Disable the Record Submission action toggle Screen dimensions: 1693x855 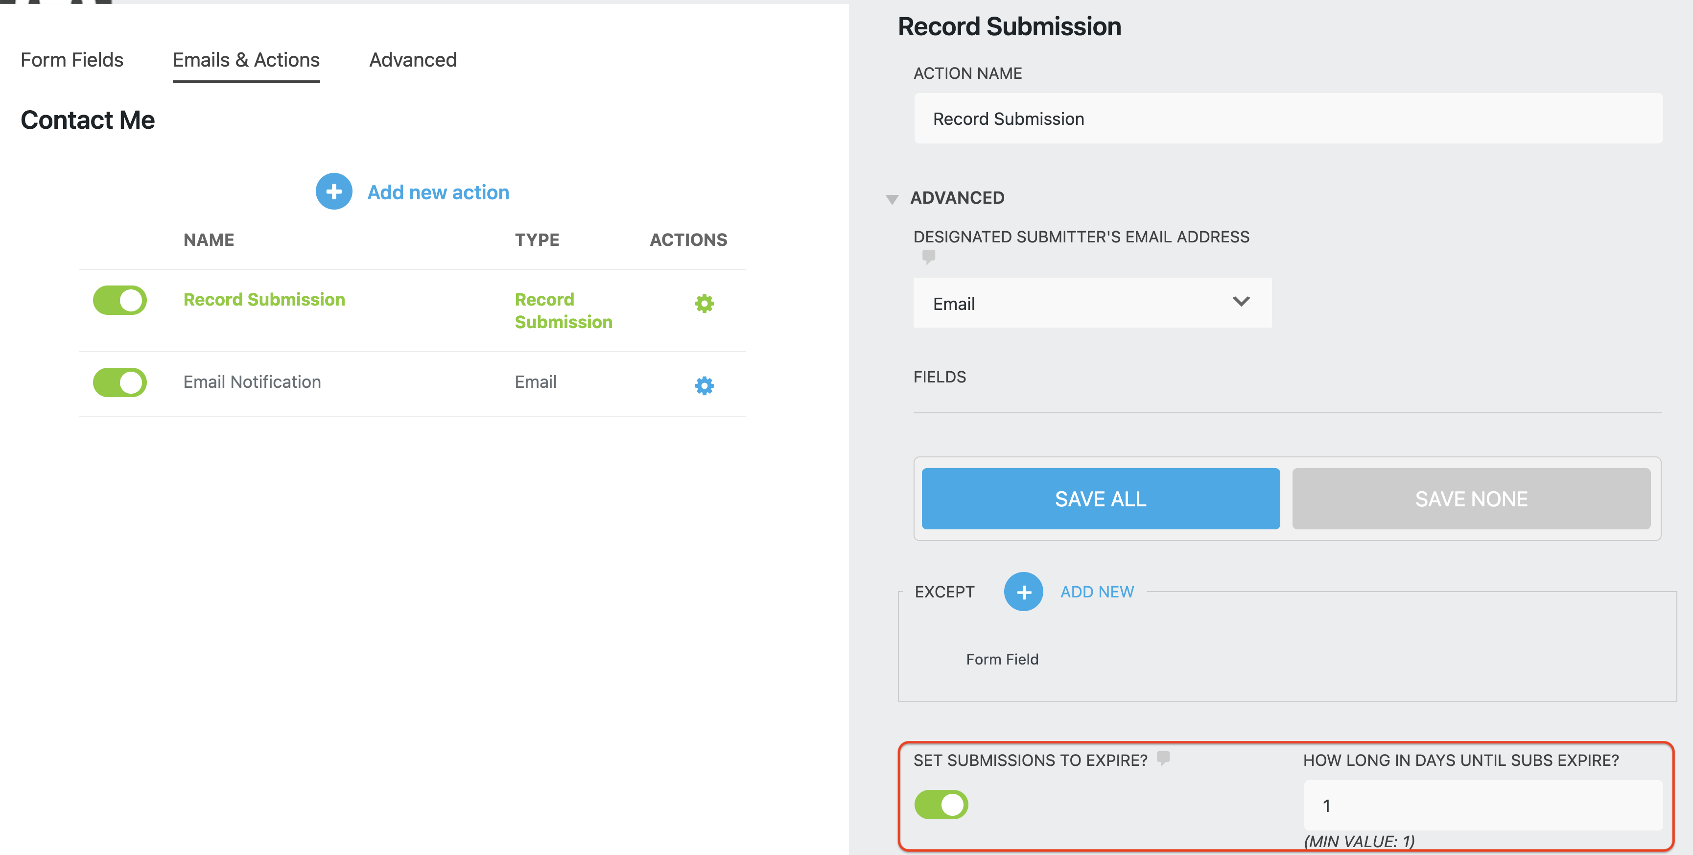click(x=119, y=300)
